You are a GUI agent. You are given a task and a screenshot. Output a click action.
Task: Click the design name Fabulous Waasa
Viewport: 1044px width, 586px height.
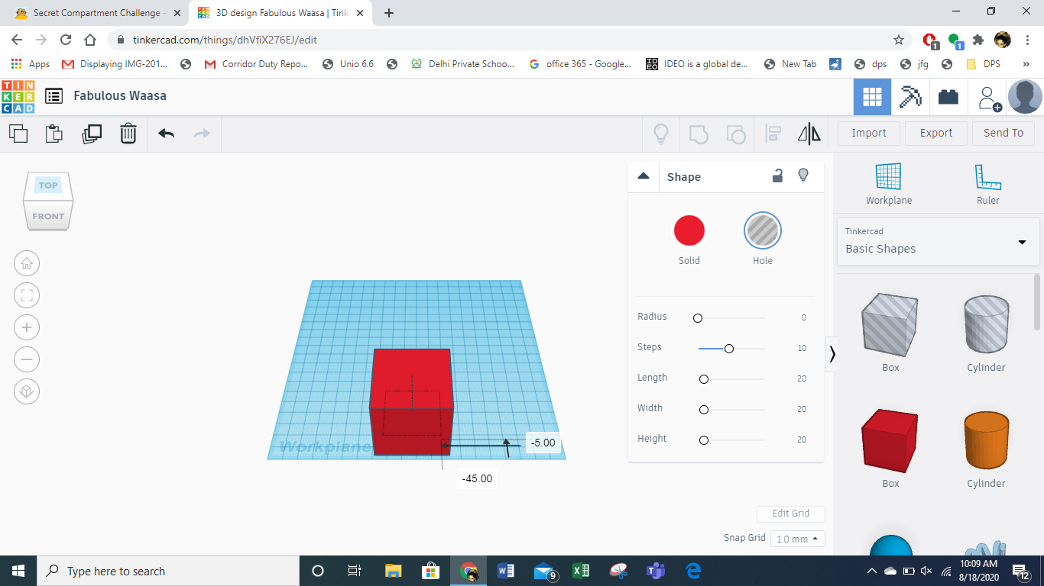(120, 96)
